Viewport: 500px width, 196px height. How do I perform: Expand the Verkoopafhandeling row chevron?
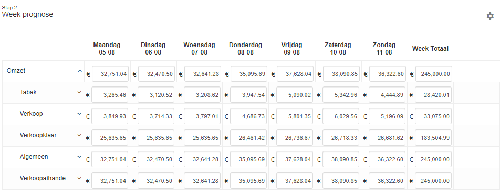79,178
